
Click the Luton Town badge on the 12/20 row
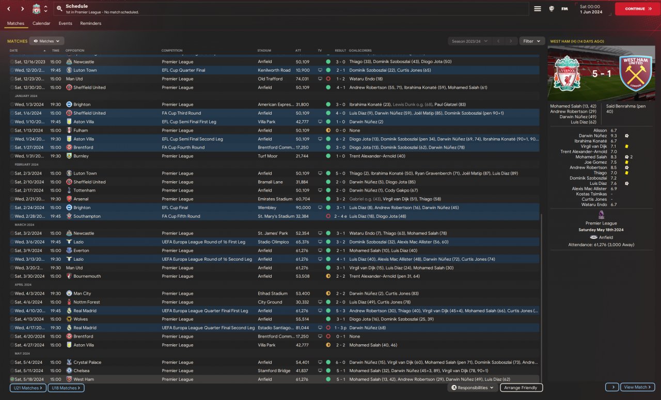69,70
